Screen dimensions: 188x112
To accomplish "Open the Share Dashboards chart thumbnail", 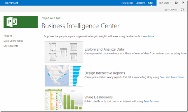I will (64, 99).
